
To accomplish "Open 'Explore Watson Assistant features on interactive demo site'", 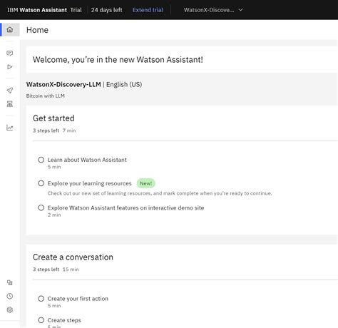I will pos(126,207).
